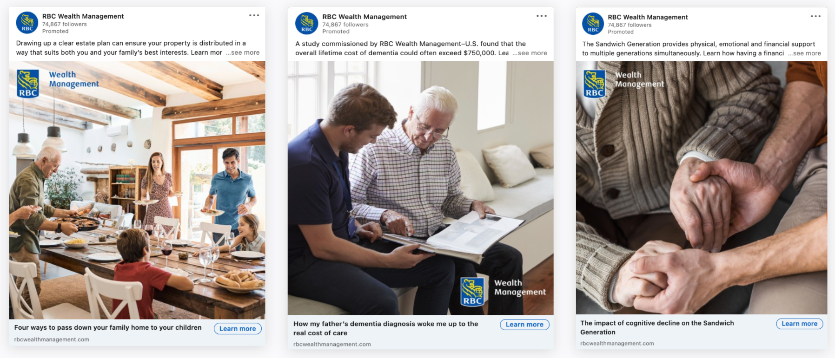The image size is (835, 358).
Task: Click the RBC profile logo on the estate plan post
Action: coord(27,23)
